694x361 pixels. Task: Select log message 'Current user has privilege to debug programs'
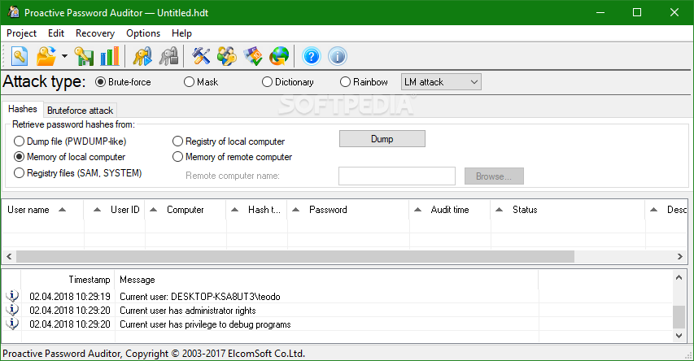[x=205, y=324]
